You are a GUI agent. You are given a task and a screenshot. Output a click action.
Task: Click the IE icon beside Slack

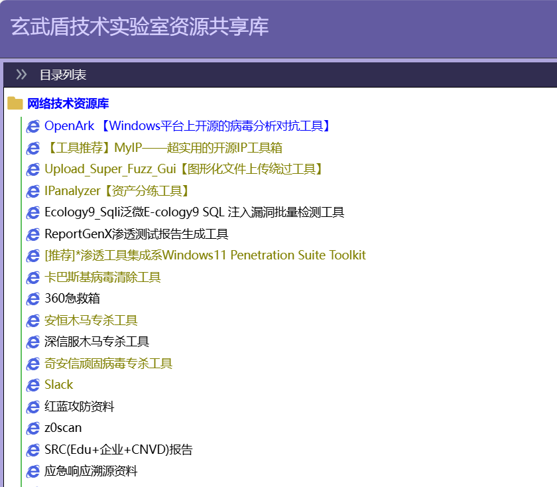[33, 385]
